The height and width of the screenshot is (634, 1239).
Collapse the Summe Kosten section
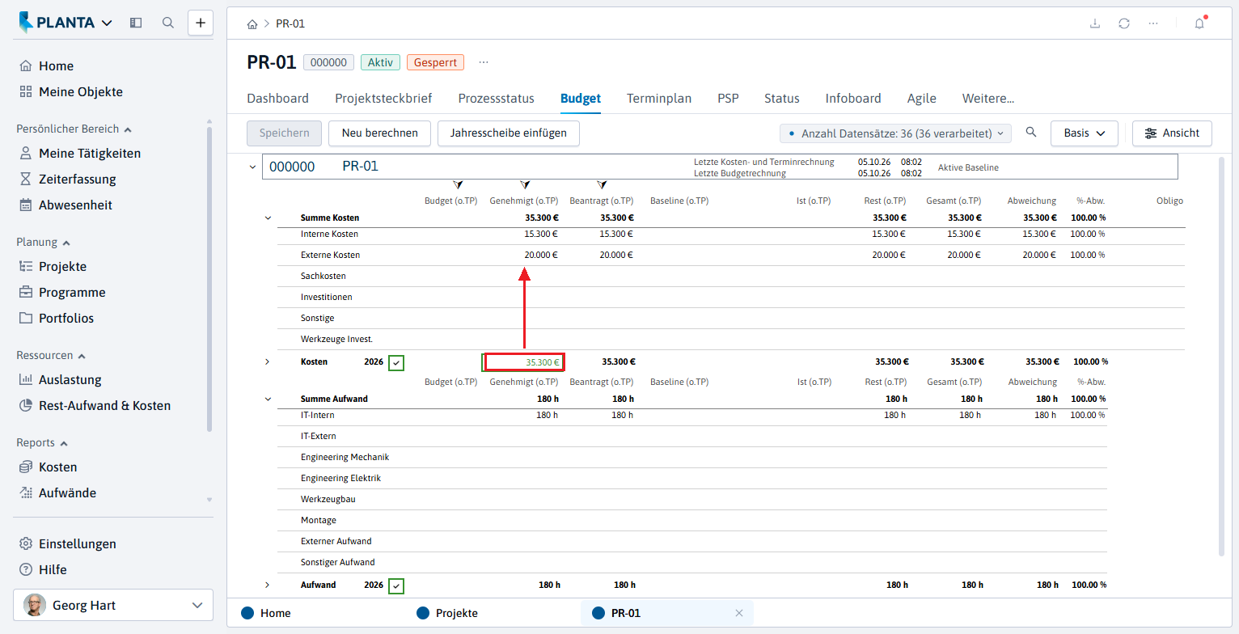(x=268, y=218)
